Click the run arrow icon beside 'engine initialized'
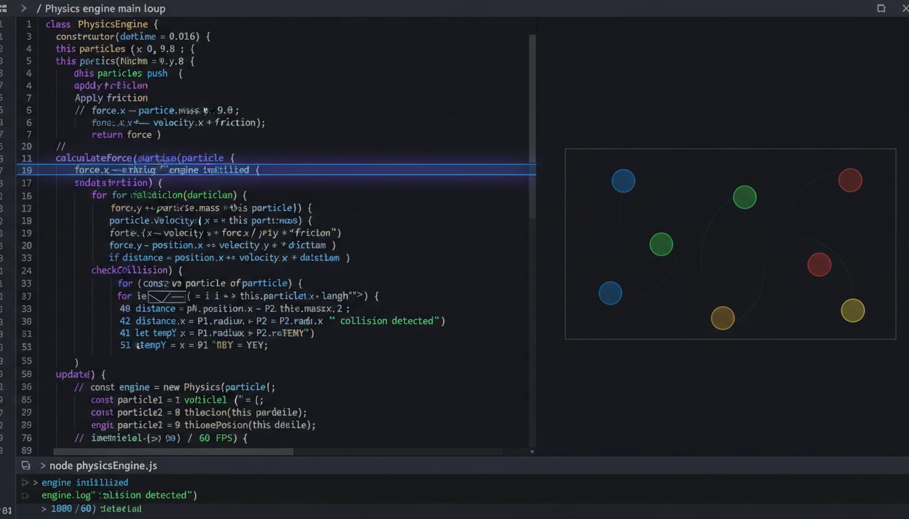Image resolution: width=909 pixels, height=519 pixels. pyautogui.click(x=26, y=483)
